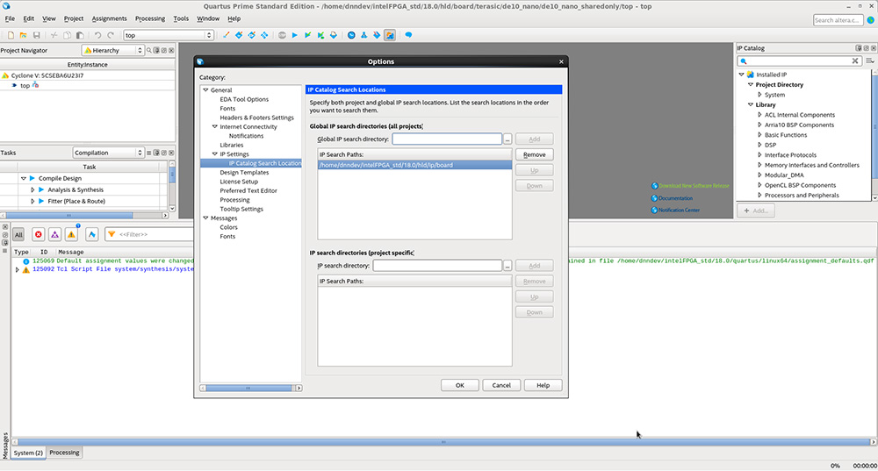Click the Save icon in toolbar
The height and width of the screenshot is (471, 878).
coord(36,35)
